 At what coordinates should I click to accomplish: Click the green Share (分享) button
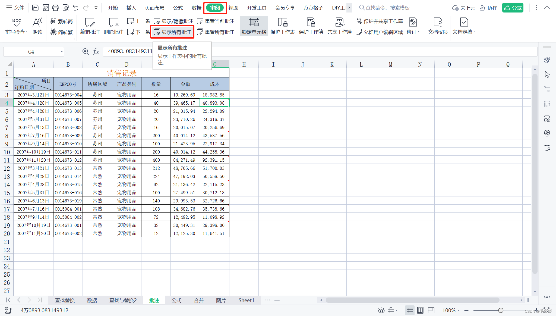tap(513, 8)
